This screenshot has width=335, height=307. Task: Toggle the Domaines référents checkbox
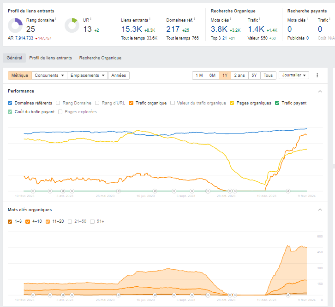10,103
